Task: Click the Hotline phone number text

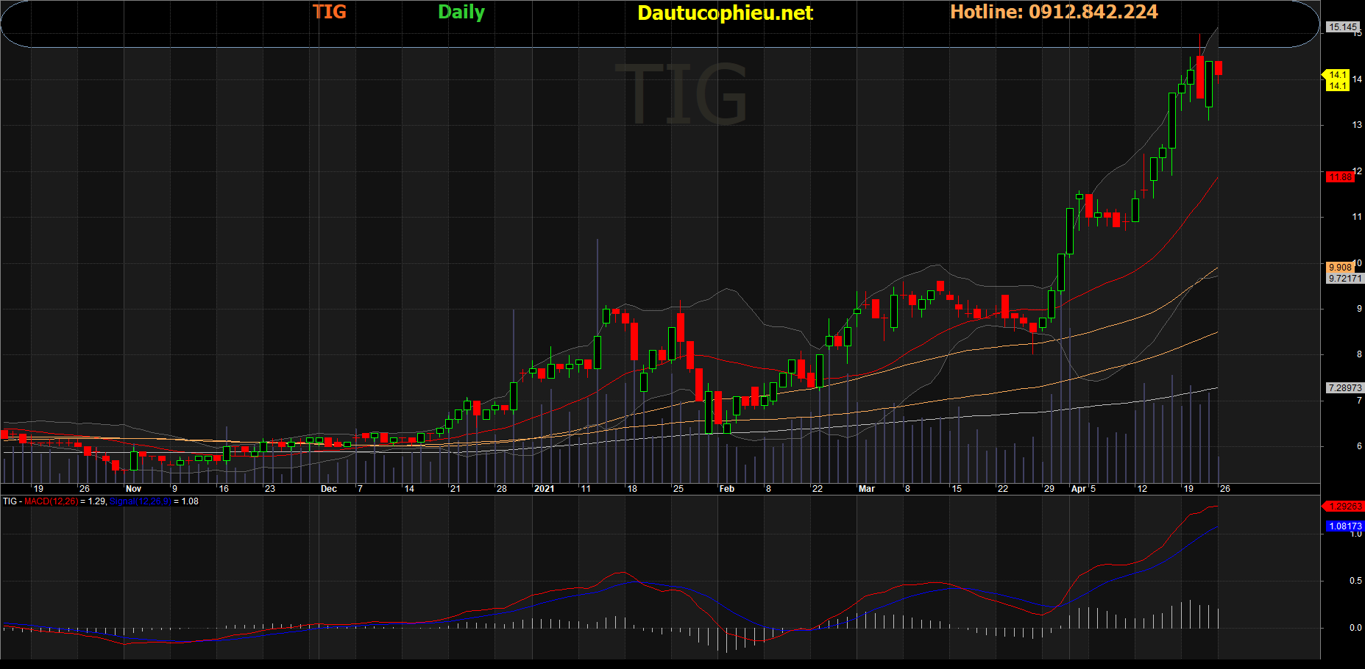Action: (1053, 12)
